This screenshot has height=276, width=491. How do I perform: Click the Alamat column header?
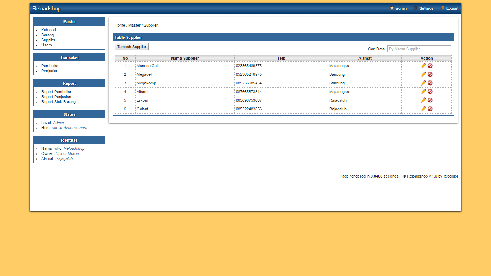point(365,58)
